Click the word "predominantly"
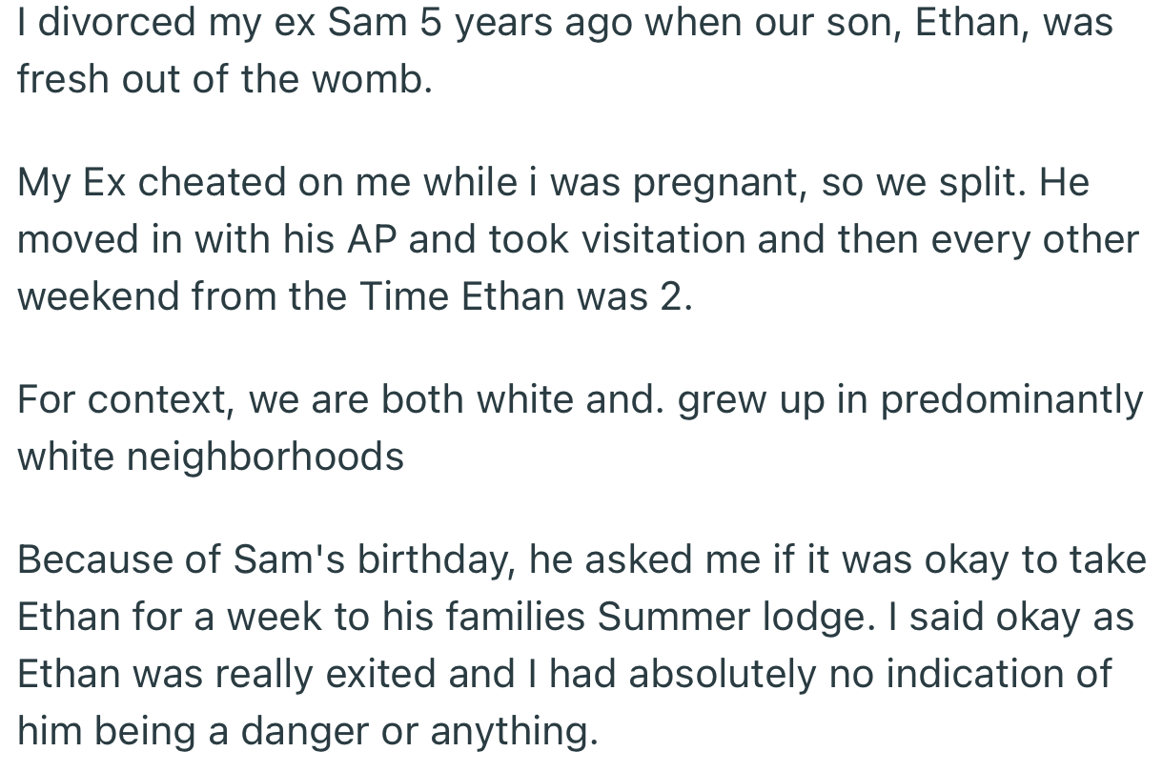 (1011, 400)
